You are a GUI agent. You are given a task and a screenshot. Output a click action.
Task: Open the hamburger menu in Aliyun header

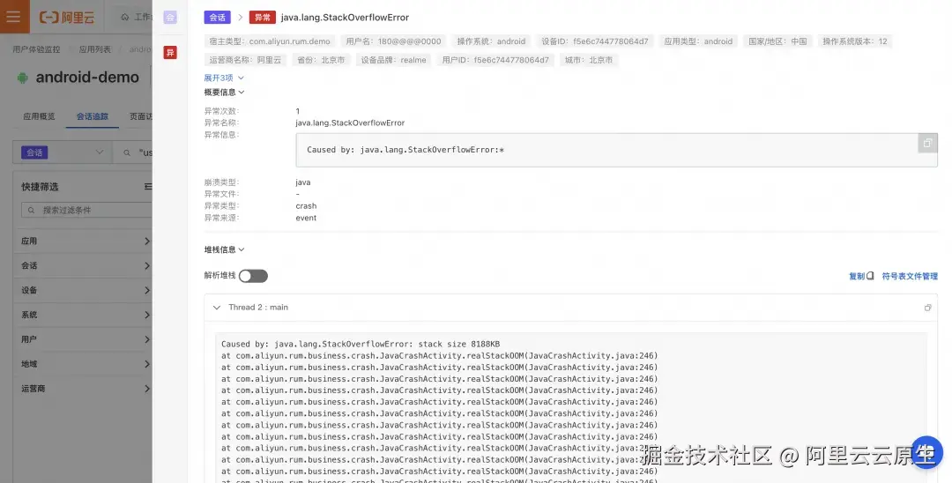click(x=13, y=17)
